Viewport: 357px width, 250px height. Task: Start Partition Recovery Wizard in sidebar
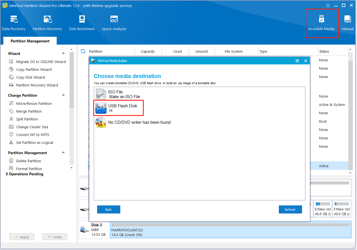(x=33, y=85)
